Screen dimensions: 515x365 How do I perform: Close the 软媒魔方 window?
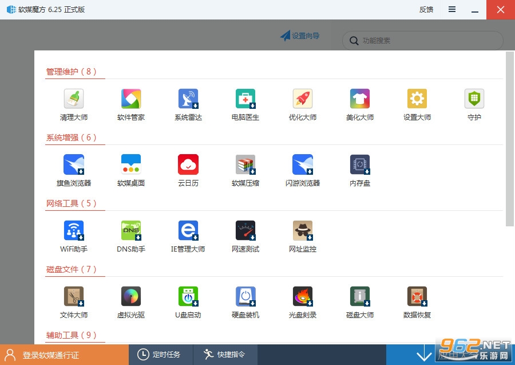pos(501,10)
